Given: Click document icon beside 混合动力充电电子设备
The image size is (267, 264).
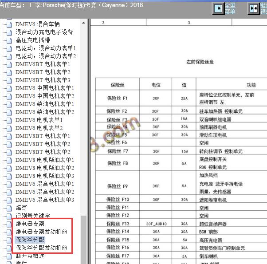Looking at the screenshot, I should (9, 32).
